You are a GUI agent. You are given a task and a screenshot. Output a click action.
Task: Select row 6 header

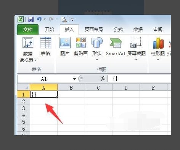pyautogui.click(x=24, y=128)
